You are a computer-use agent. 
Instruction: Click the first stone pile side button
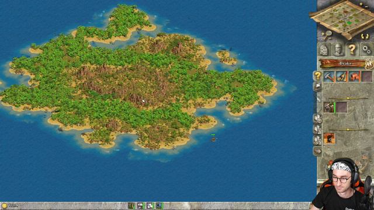coord(317,119)
